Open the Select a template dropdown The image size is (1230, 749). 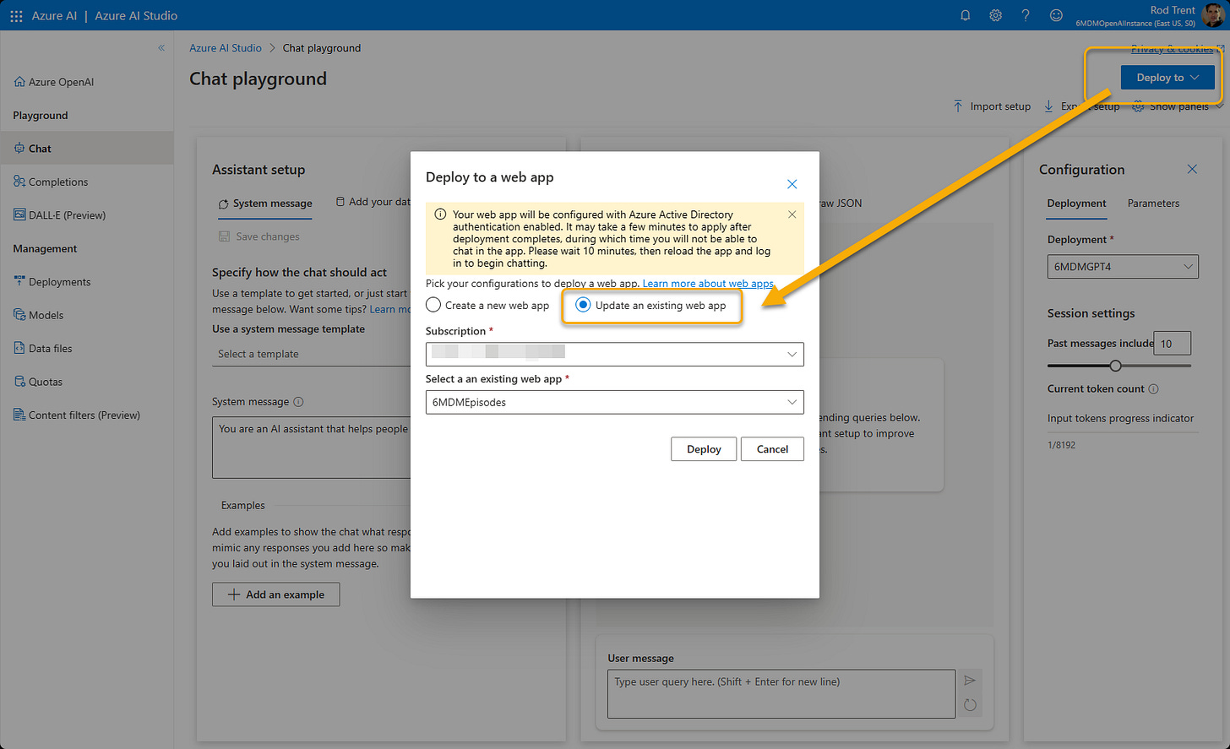click(311, 354)
